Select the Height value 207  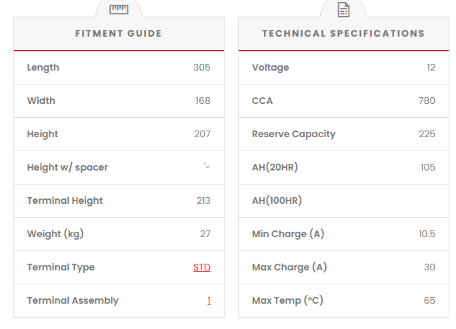coord(202,134)
